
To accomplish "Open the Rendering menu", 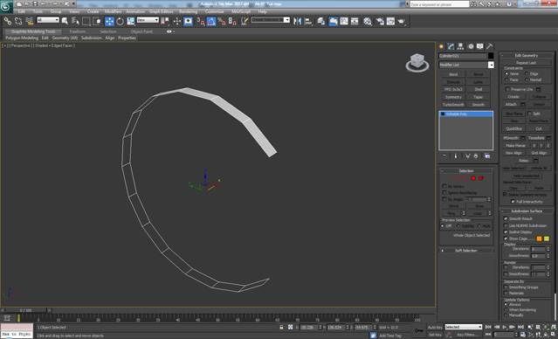I will (189, 11).
